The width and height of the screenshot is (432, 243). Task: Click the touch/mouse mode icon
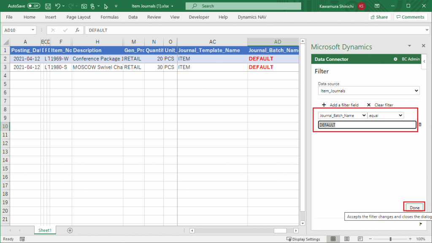click(92, 6)
